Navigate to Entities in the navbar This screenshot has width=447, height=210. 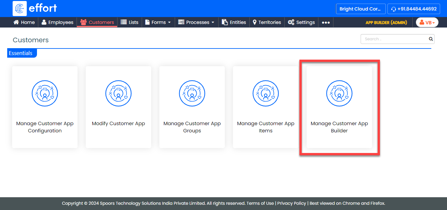[234, 22]
